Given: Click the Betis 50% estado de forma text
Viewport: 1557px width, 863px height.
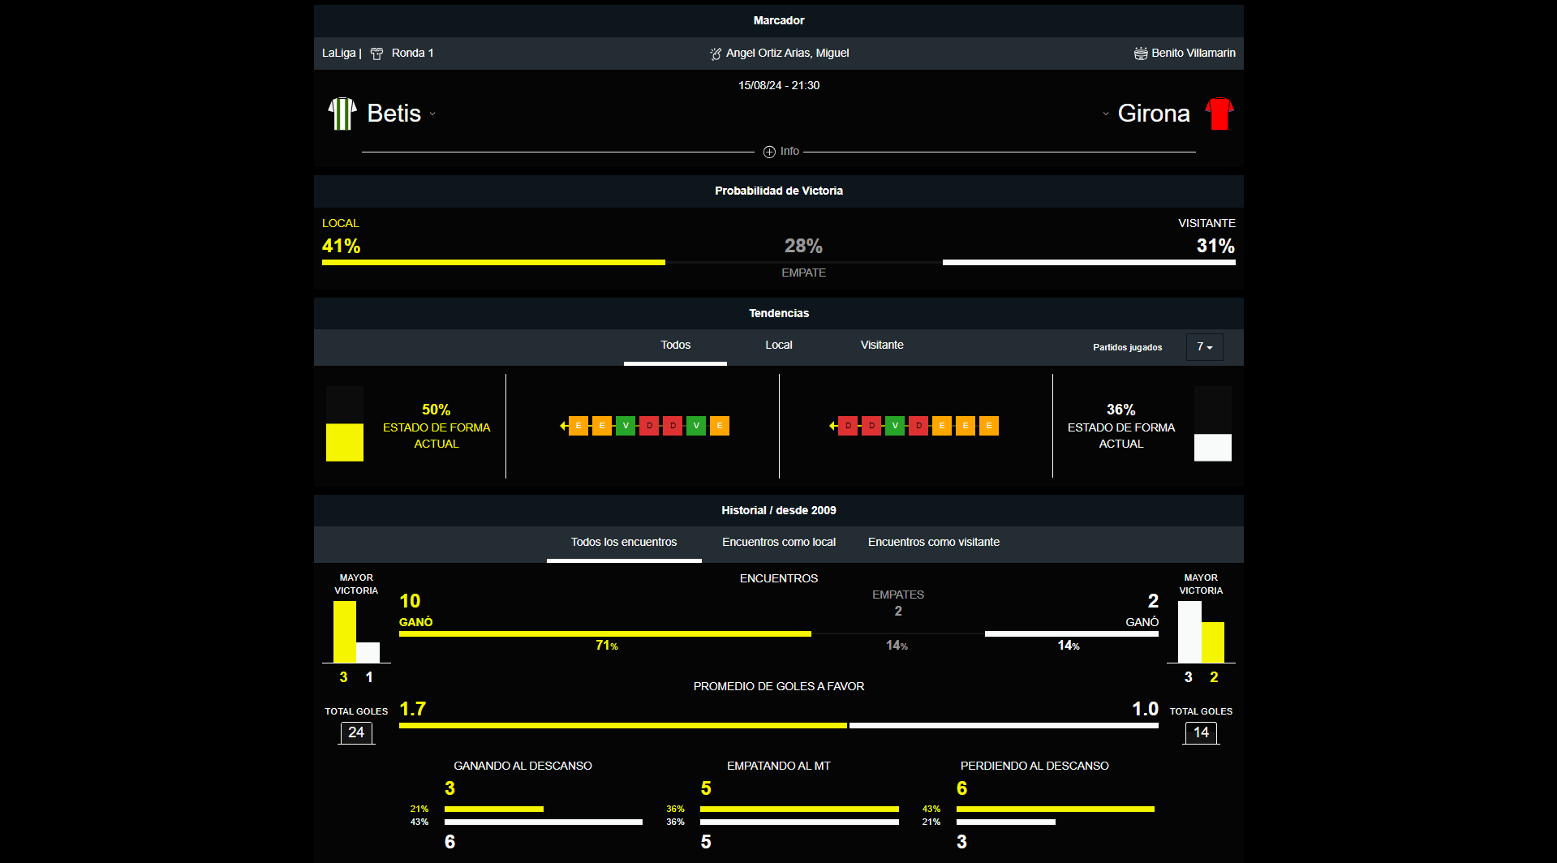Looking at the screenshot, I should click(x=437, y=427).
